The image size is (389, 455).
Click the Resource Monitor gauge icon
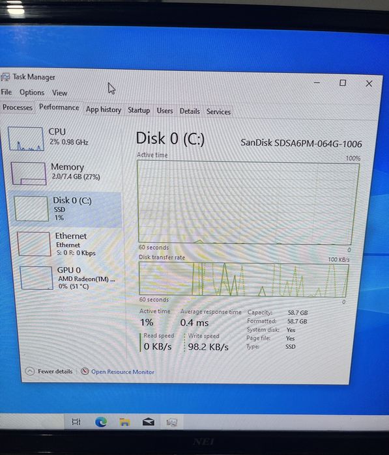point(85,372)
